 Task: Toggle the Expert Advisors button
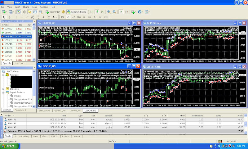(x=77, y=12)
